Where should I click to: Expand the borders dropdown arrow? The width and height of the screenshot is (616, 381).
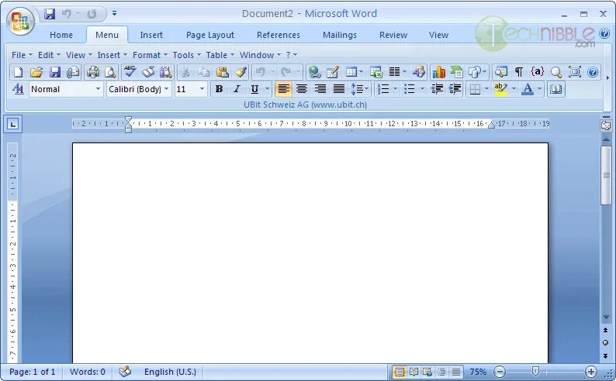[486, 89]
